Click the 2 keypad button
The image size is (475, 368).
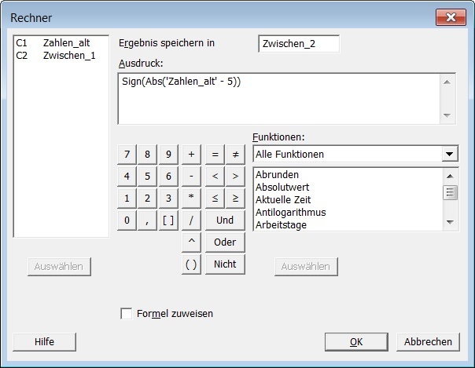pos(147,199)
